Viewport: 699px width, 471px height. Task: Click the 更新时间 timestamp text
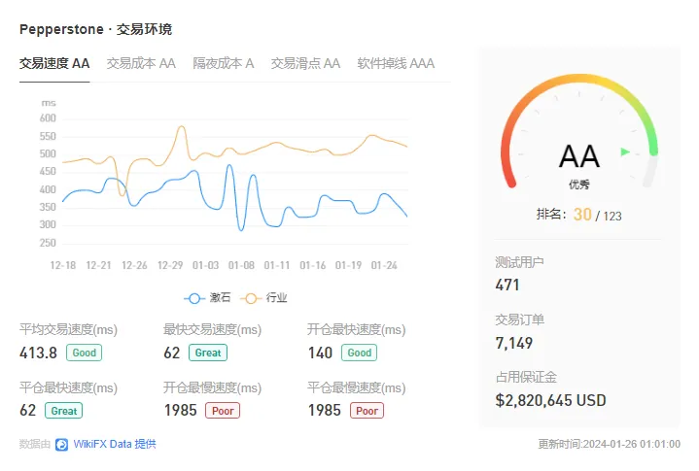[x=609, y=444]
